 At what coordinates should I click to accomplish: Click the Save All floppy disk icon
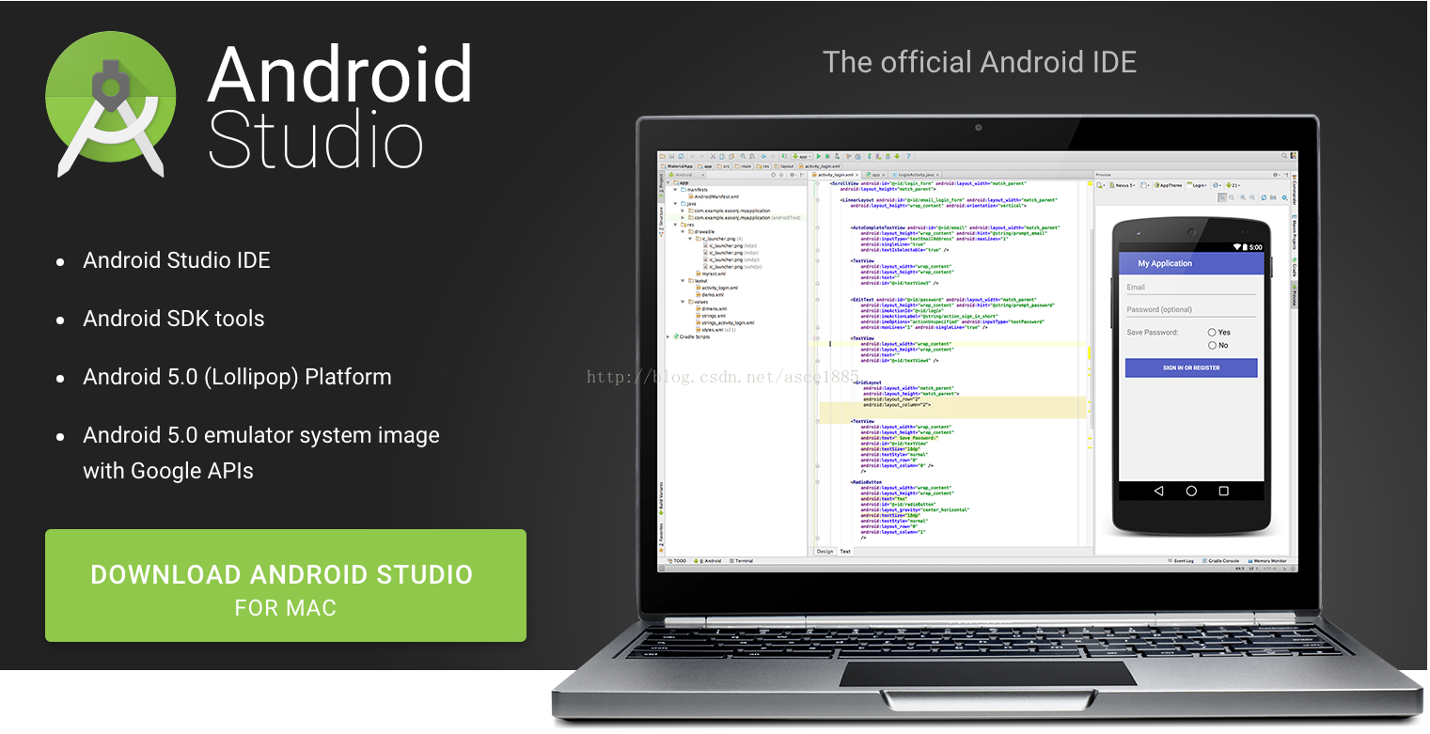click(x=671, y=156)
